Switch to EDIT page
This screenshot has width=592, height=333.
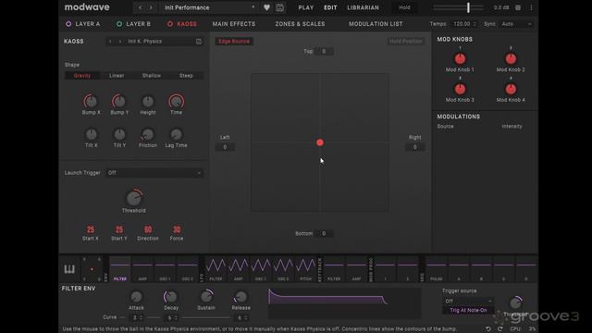pos(330,7)
